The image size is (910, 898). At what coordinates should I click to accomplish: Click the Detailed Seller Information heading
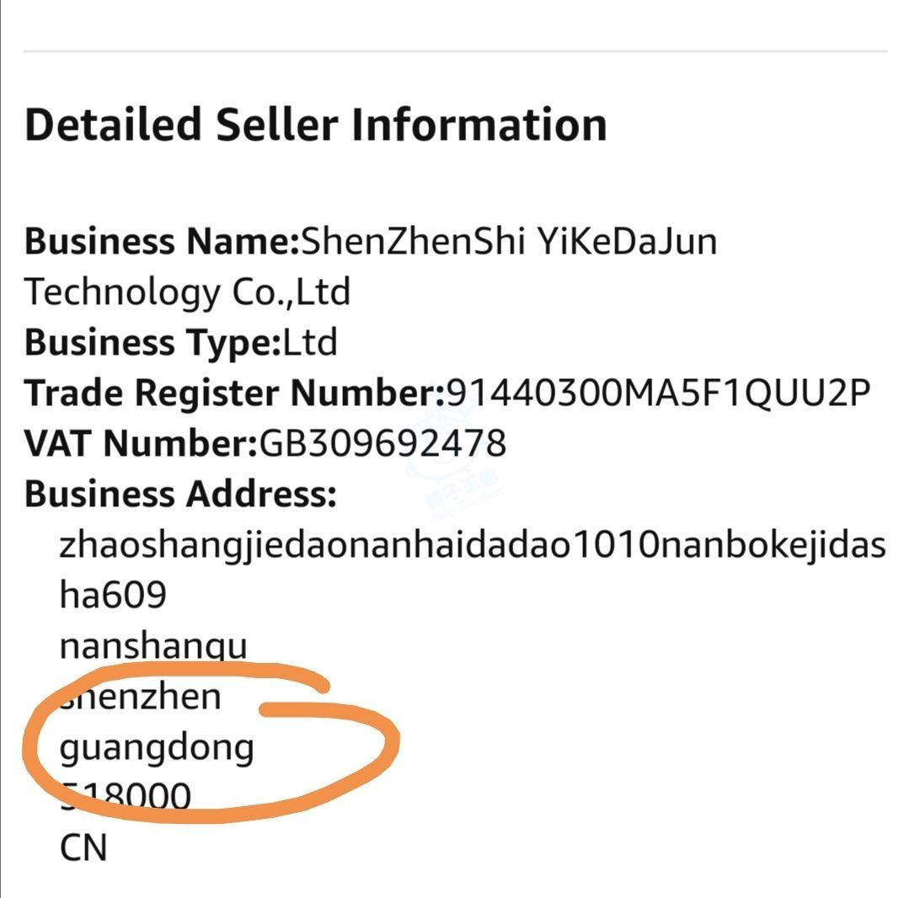[316, 125]
